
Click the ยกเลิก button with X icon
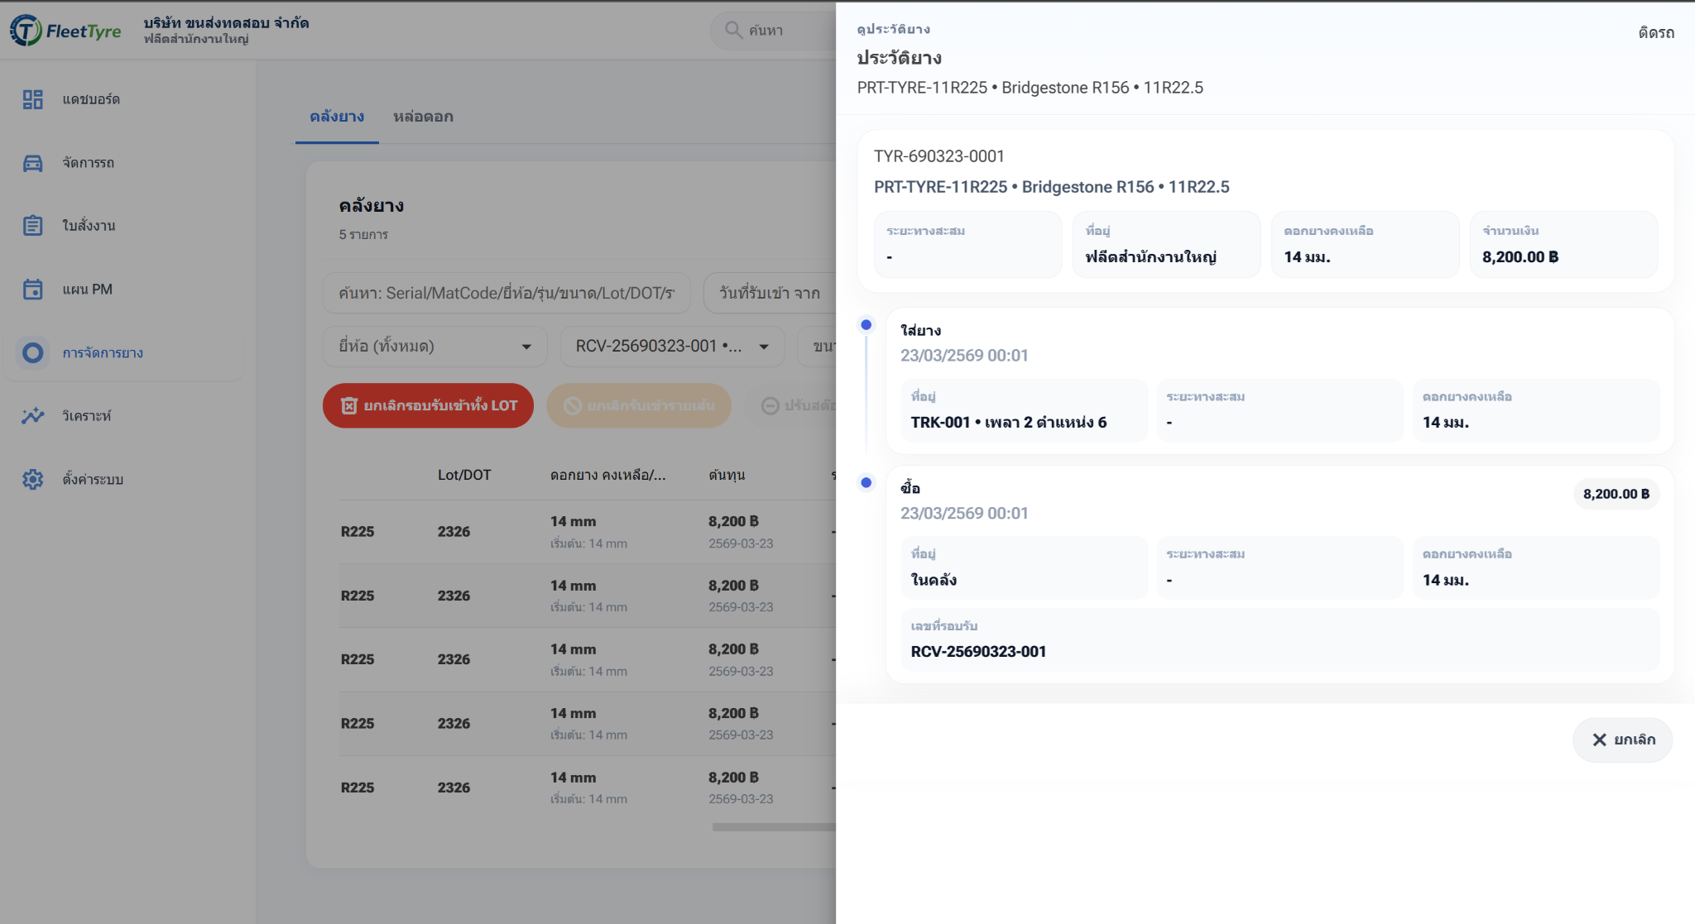coord(1622,740)
